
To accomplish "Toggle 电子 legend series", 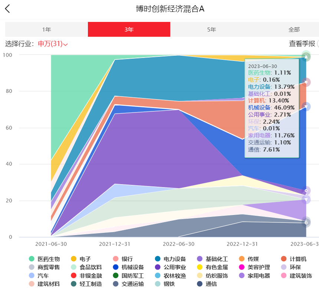I will pyautogui.click(x=81, y=259).
